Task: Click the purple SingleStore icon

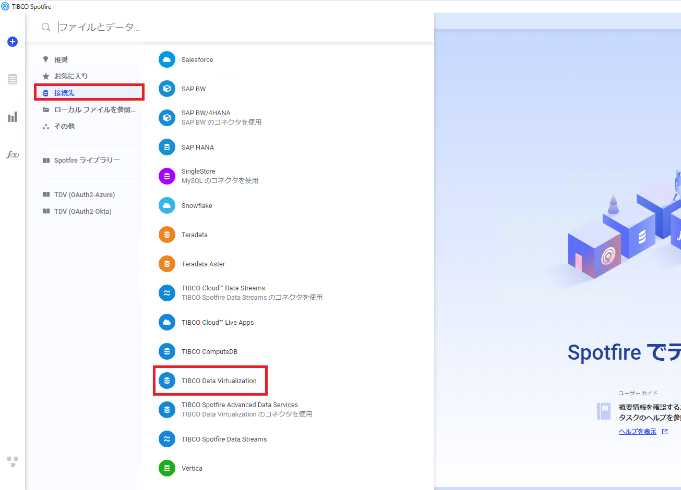Action: [x=167, y=176]
